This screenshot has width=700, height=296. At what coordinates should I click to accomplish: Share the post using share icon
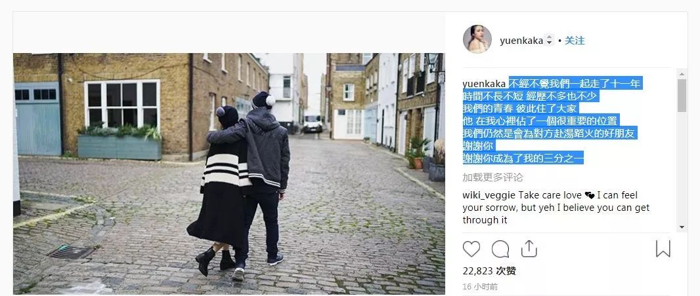coord(529,248)
